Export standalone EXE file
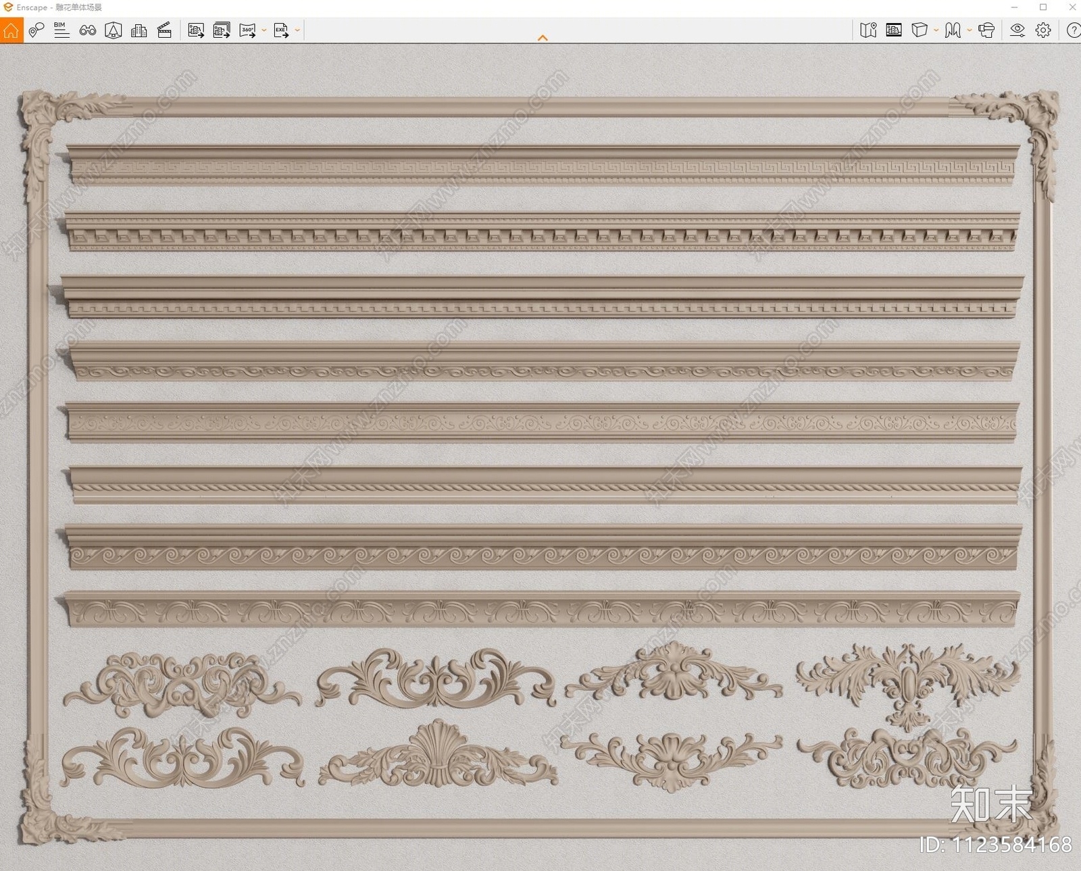1081x871 pixels. coord(281,30)
